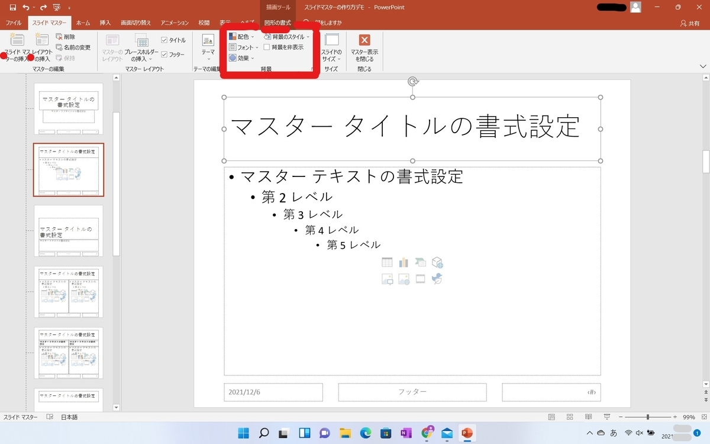710x444 pixels.
Task: Select the highlighted Title and Content layout thumbnail
Action: click(x=69, y=170)
